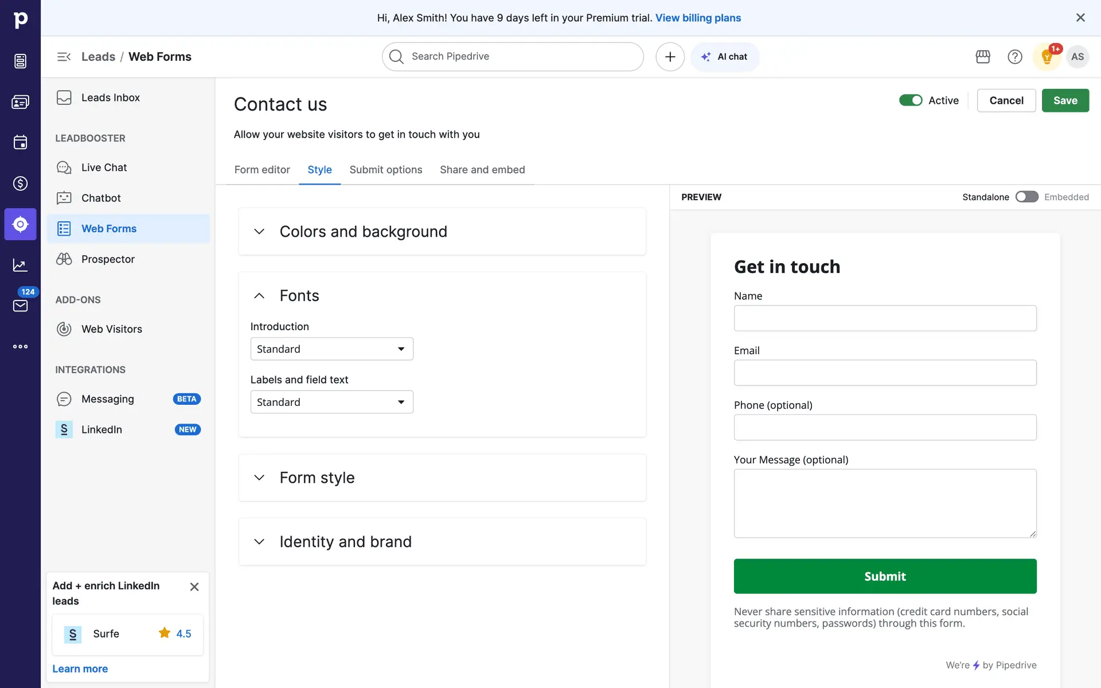
Task: Open the Introduction font dropdown
Action: tap(331, 349)
